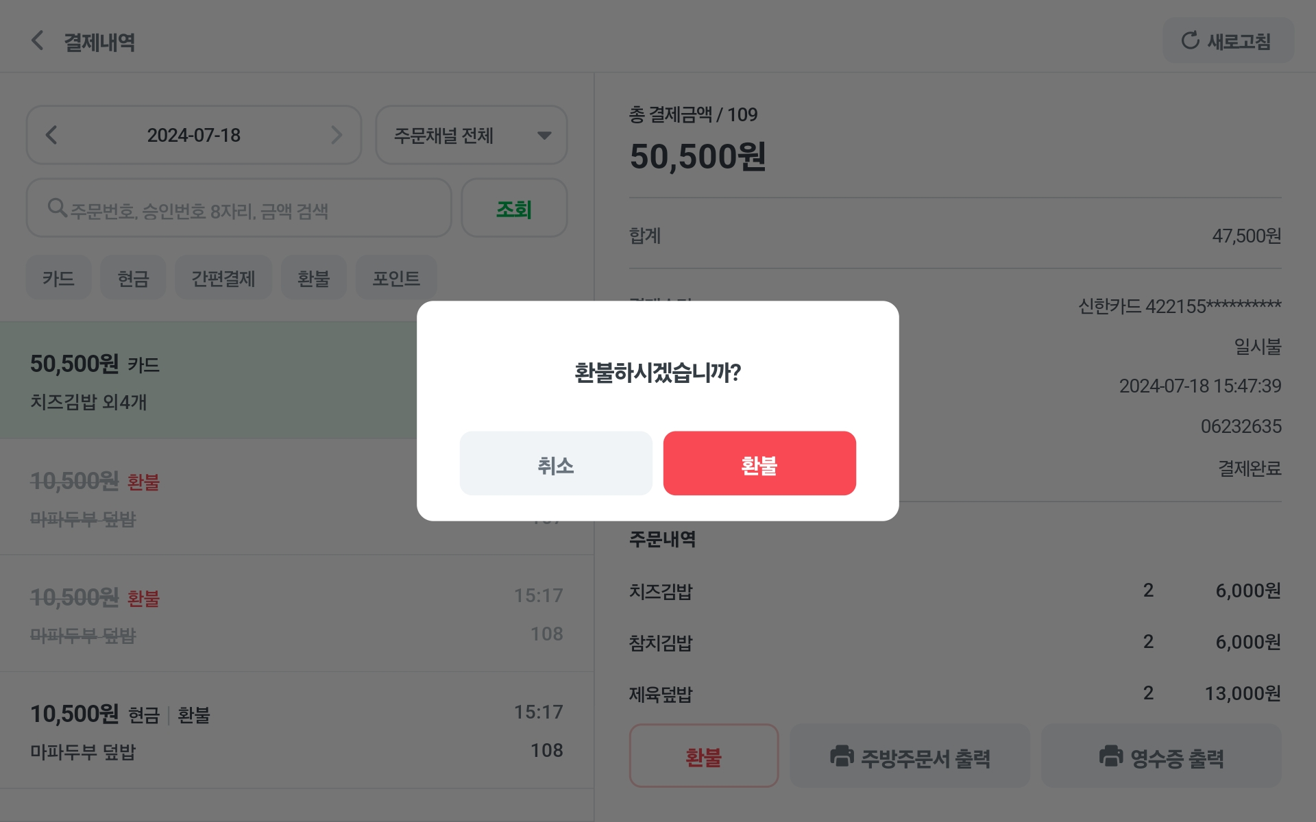Confirm refund with red 환불 button
The image size is (1316, 822).
(x=759, y=464)
